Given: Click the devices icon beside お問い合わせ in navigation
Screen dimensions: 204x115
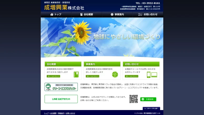Looking at the screenshot, I should point(140,14).
